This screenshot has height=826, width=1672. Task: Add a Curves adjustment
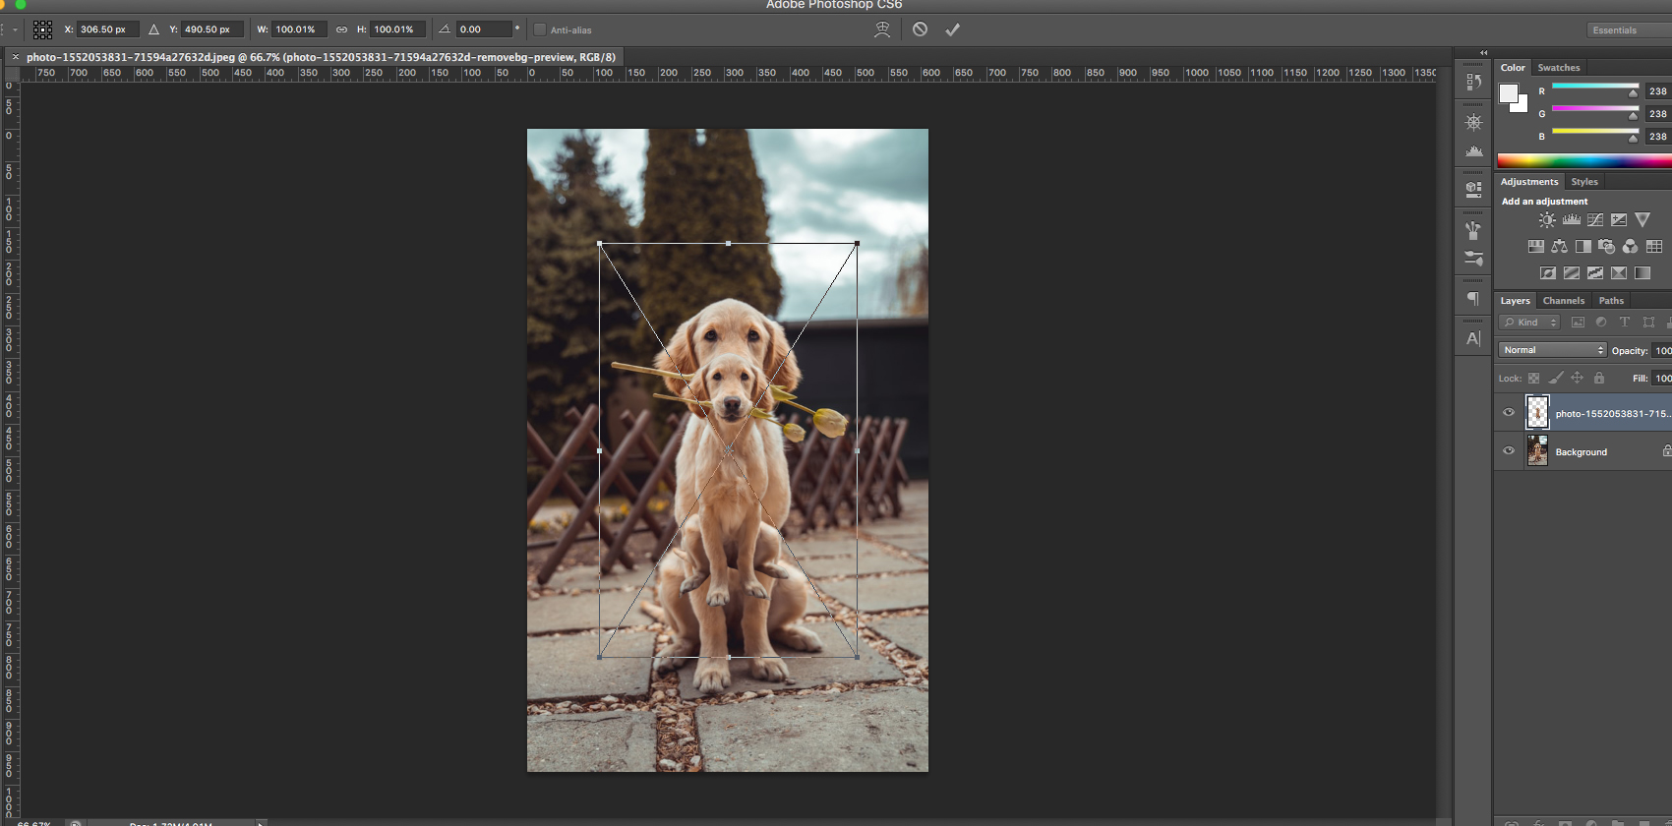(x=1595, y=220)
